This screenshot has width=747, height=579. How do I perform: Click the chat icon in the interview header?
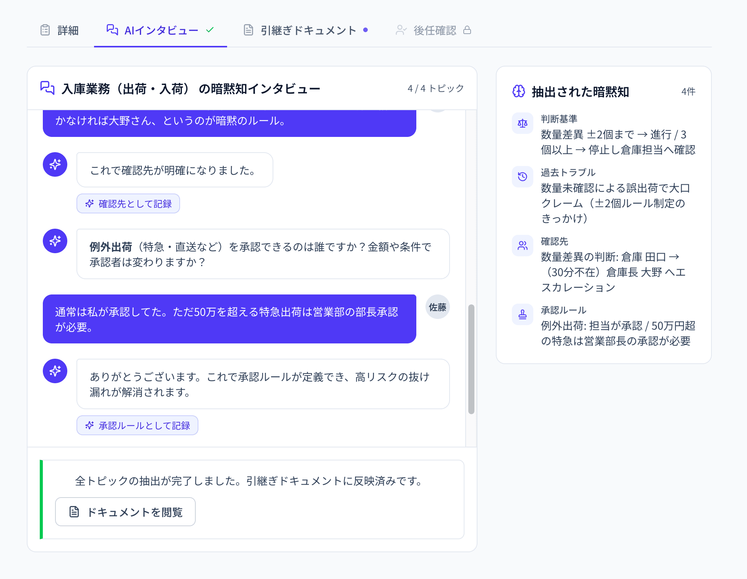tap(47, 88)
